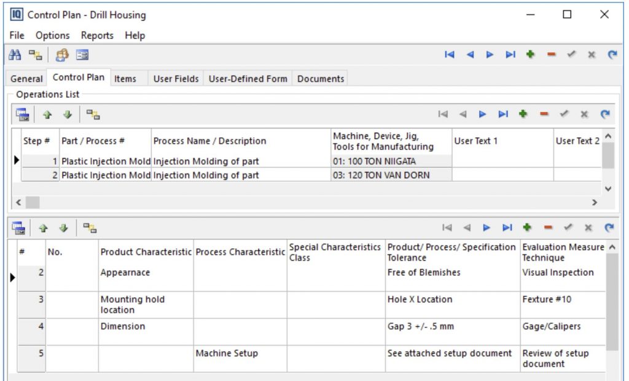Select the 03: 120 TON VAN DORN cell
629x381 pixels.
click(391, 175)
